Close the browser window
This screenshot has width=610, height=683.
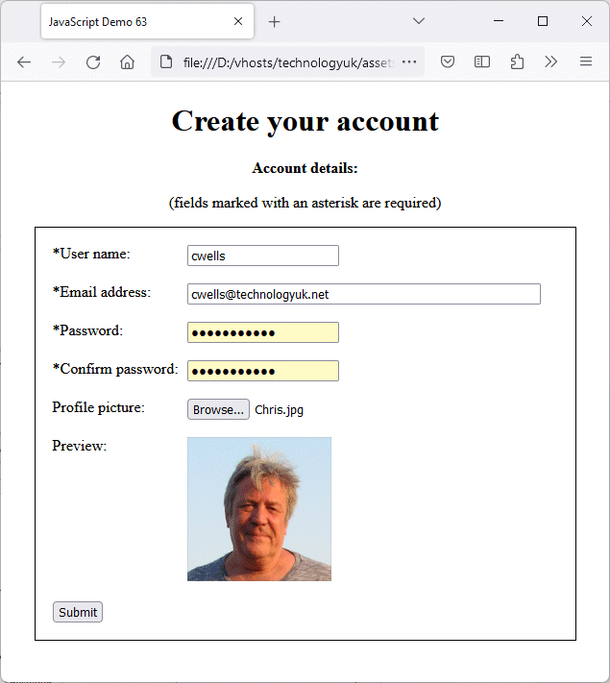tap(587, 21)
